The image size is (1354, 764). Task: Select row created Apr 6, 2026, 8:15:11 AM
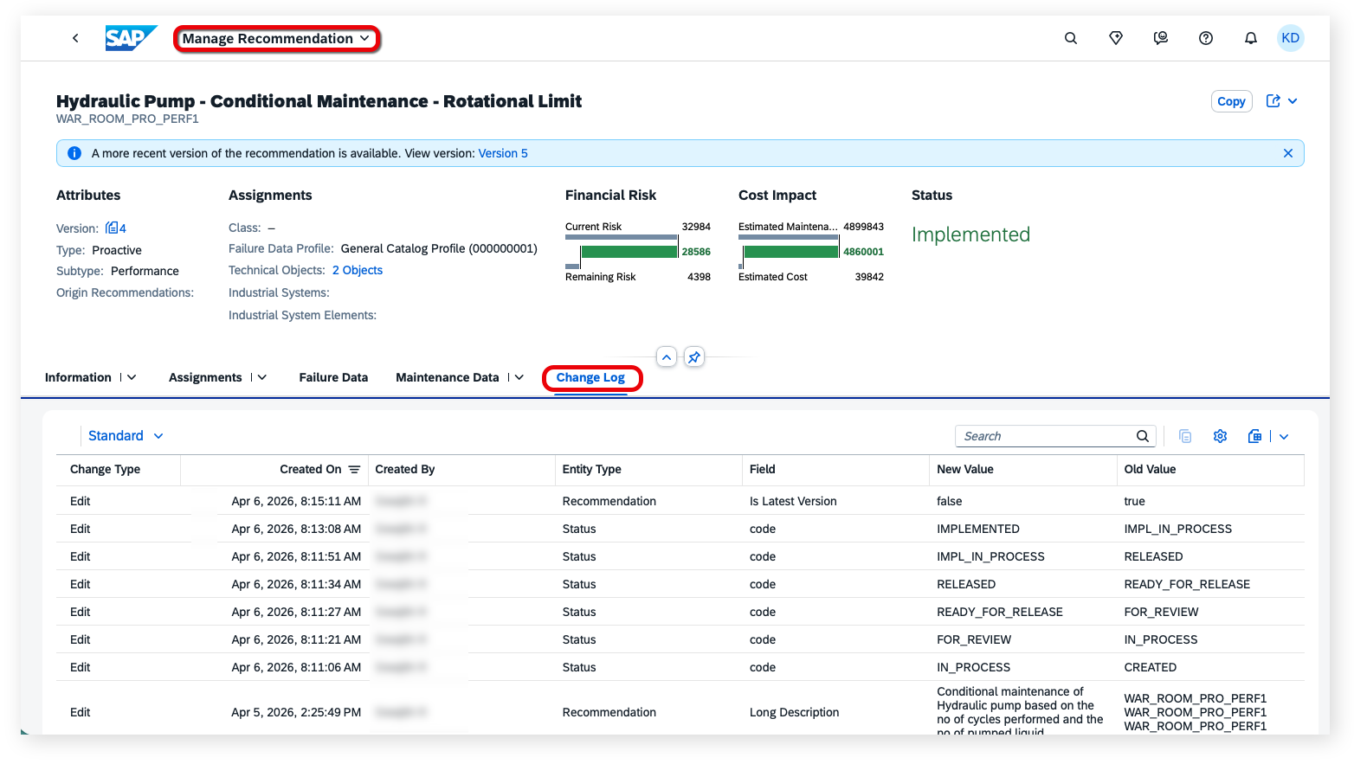pyautogui.click(x=680, y=501)
